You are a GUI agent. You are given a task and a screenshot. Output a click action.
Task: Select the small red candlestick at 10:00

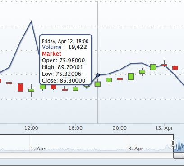(9, 83)
